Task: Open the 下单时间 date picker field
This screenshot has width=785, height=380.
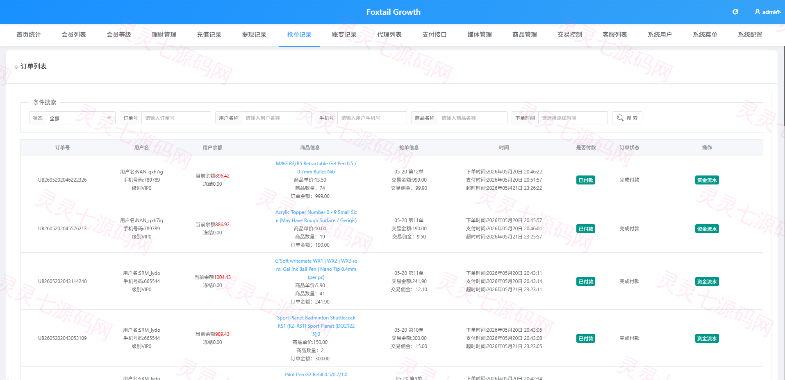Action: click(x=573, y=118)
